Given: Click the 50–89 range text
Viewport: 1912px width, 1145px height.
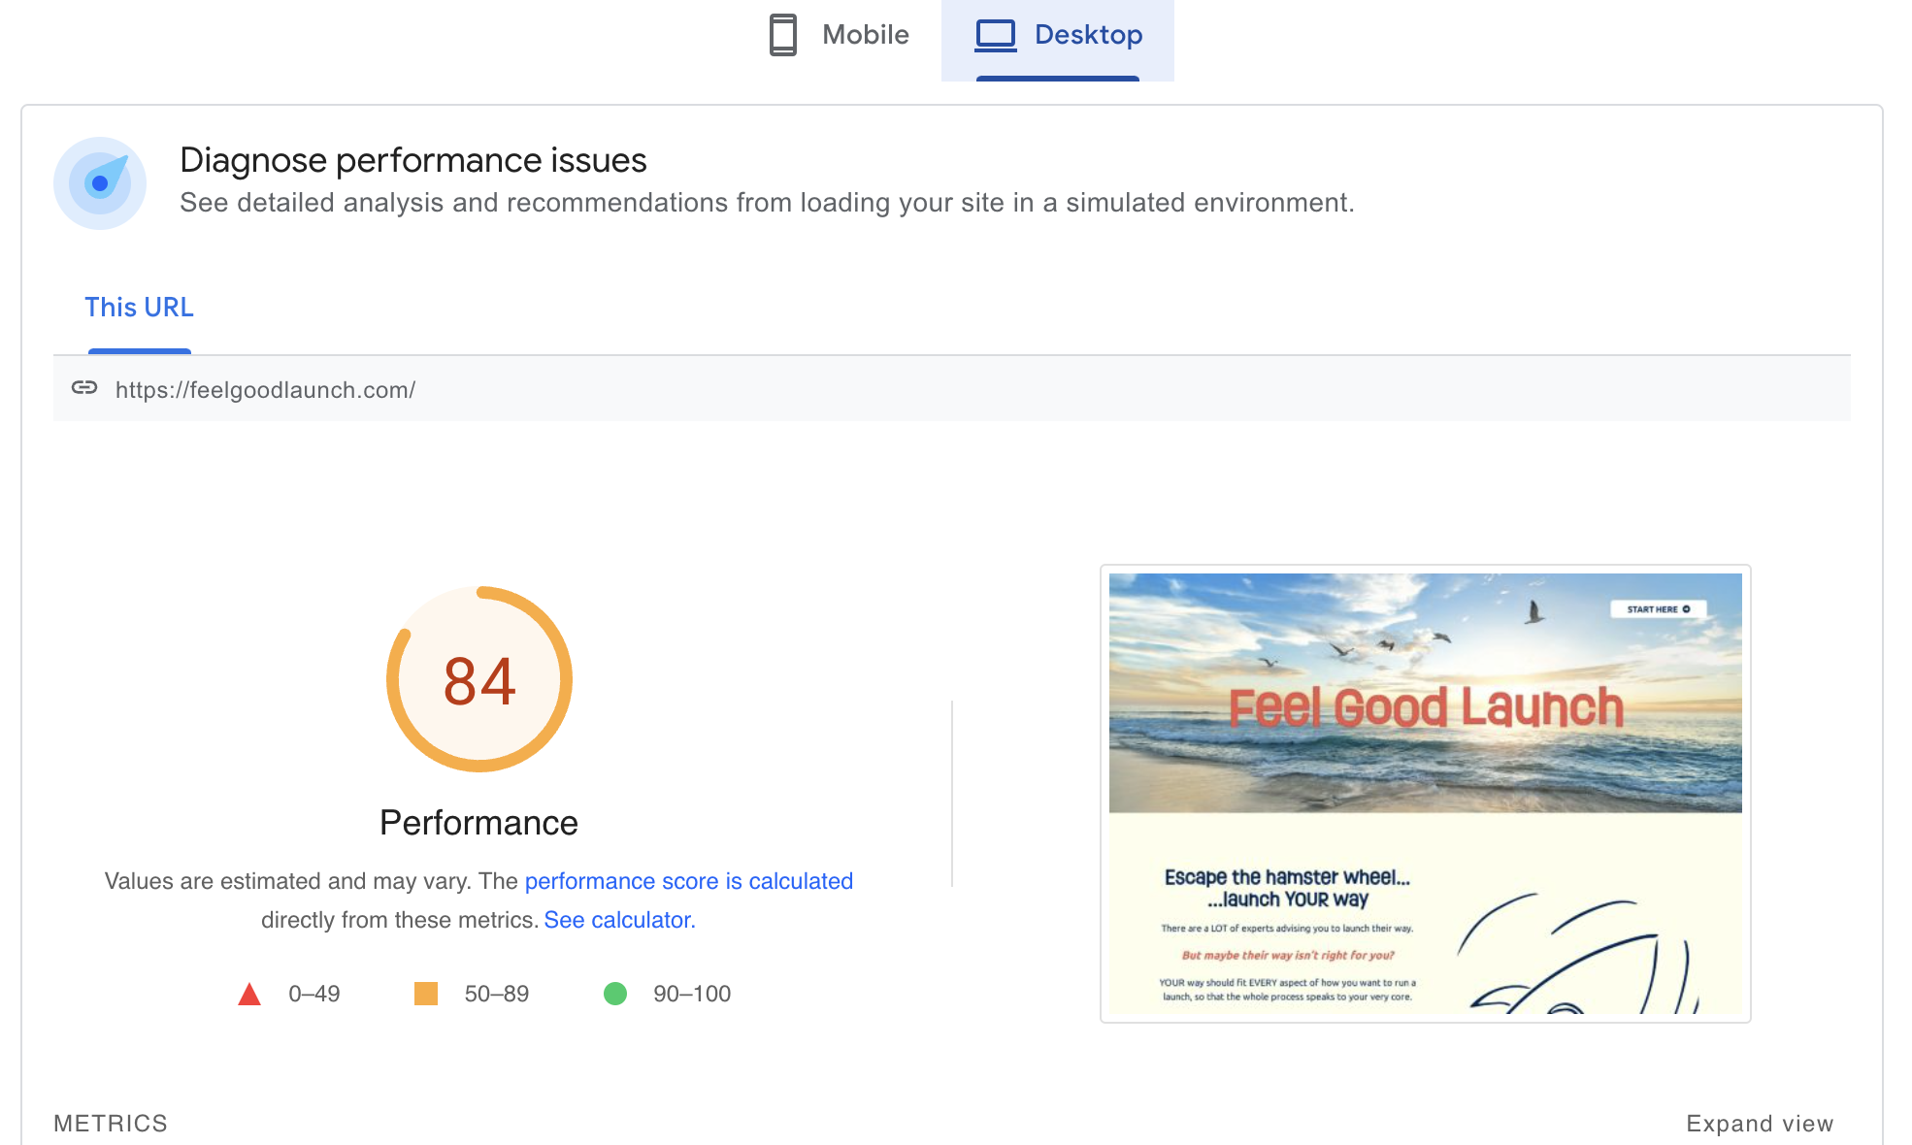Looking at the screenshot, I should click(x=497, y=994).
